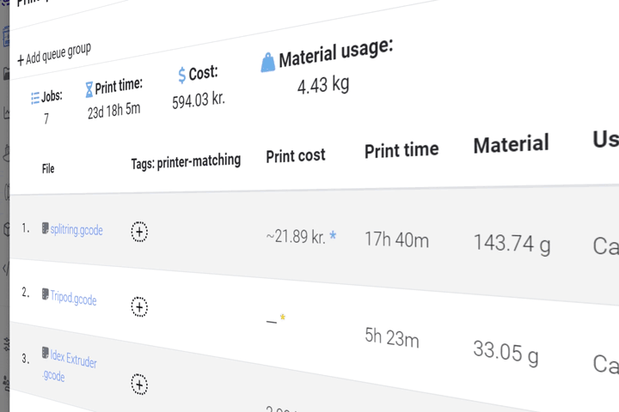The image size is (619, 412).
Task: Click the 5h 23m print time cell
Action: tap(392, 337)
